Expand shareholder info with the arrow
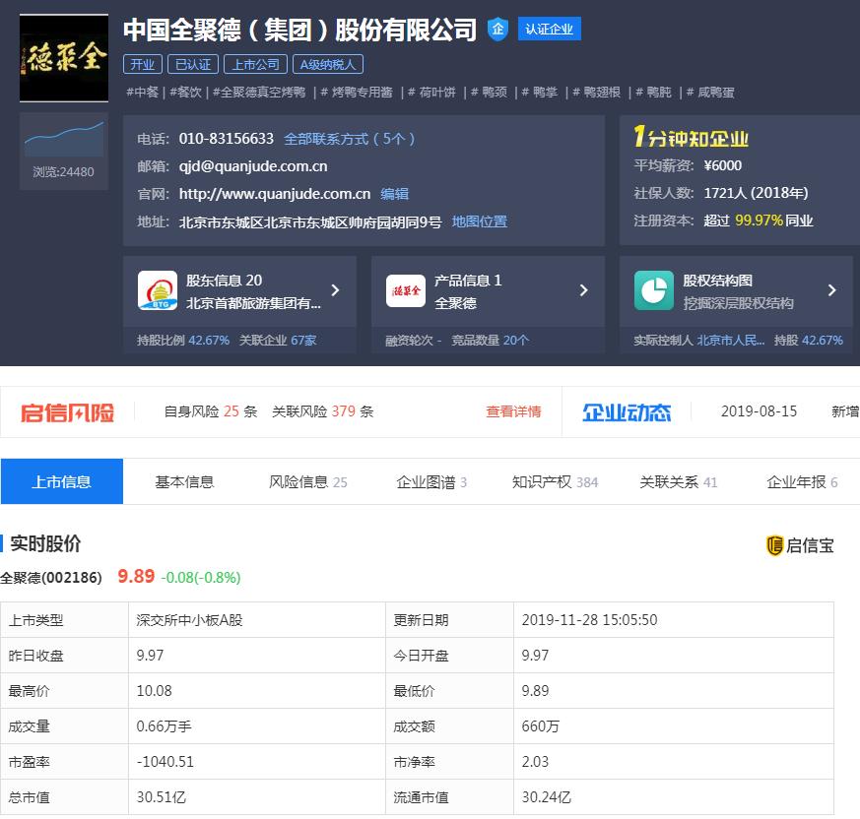This screenshot has width=860, height=819. click(x=335, y=290)
